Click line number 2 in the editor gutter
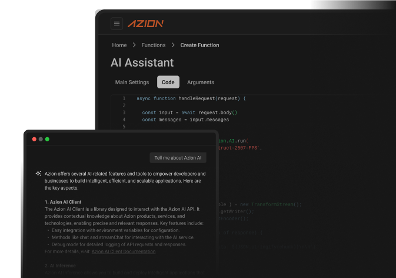396x278 pixels. (x=124, y=105)
